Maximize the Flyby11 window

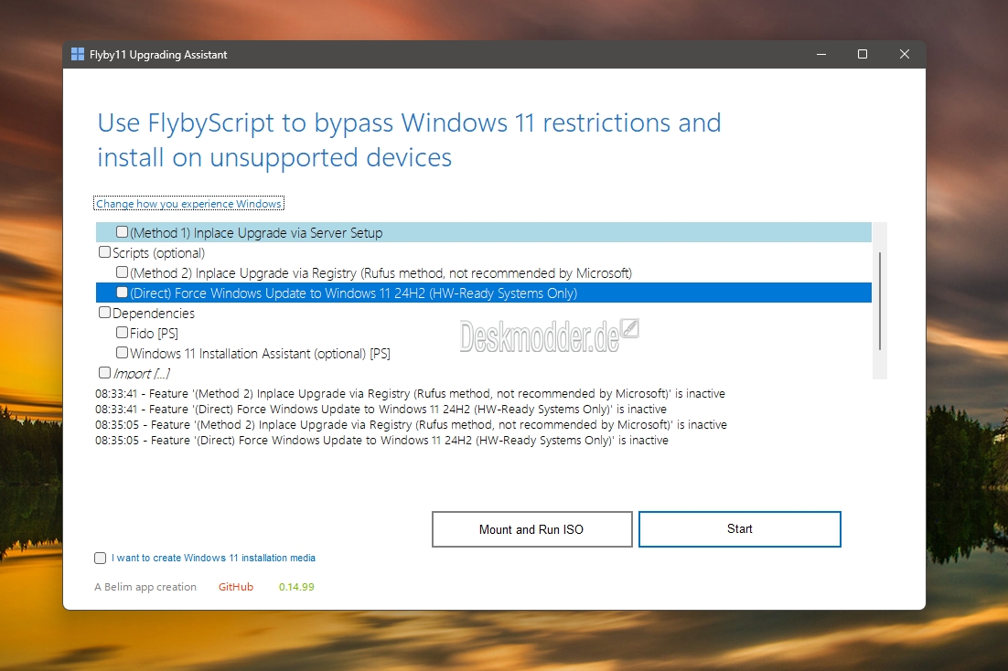pos(863,55)
